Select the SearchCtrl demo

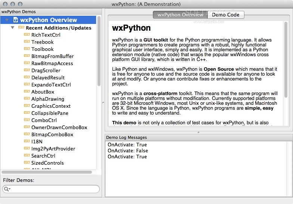(43, 156)
